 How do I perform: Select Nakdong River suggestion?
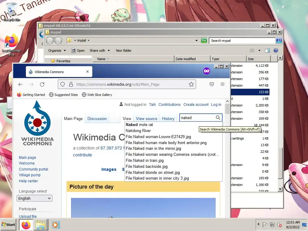click(x=174, y=131)
